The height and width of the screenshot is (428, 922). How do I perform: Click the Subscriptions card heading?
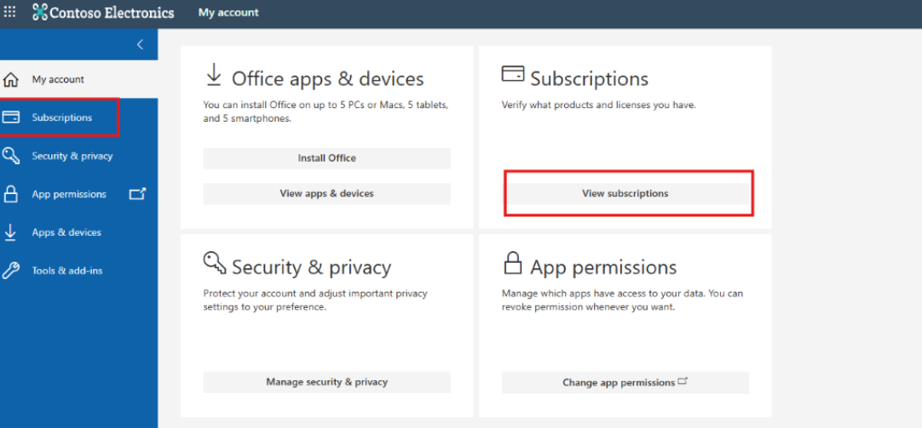tap(589, 78)
